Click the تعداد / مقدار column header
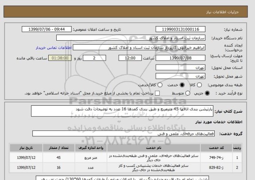The image size is (255, 180). pos(59,148)
